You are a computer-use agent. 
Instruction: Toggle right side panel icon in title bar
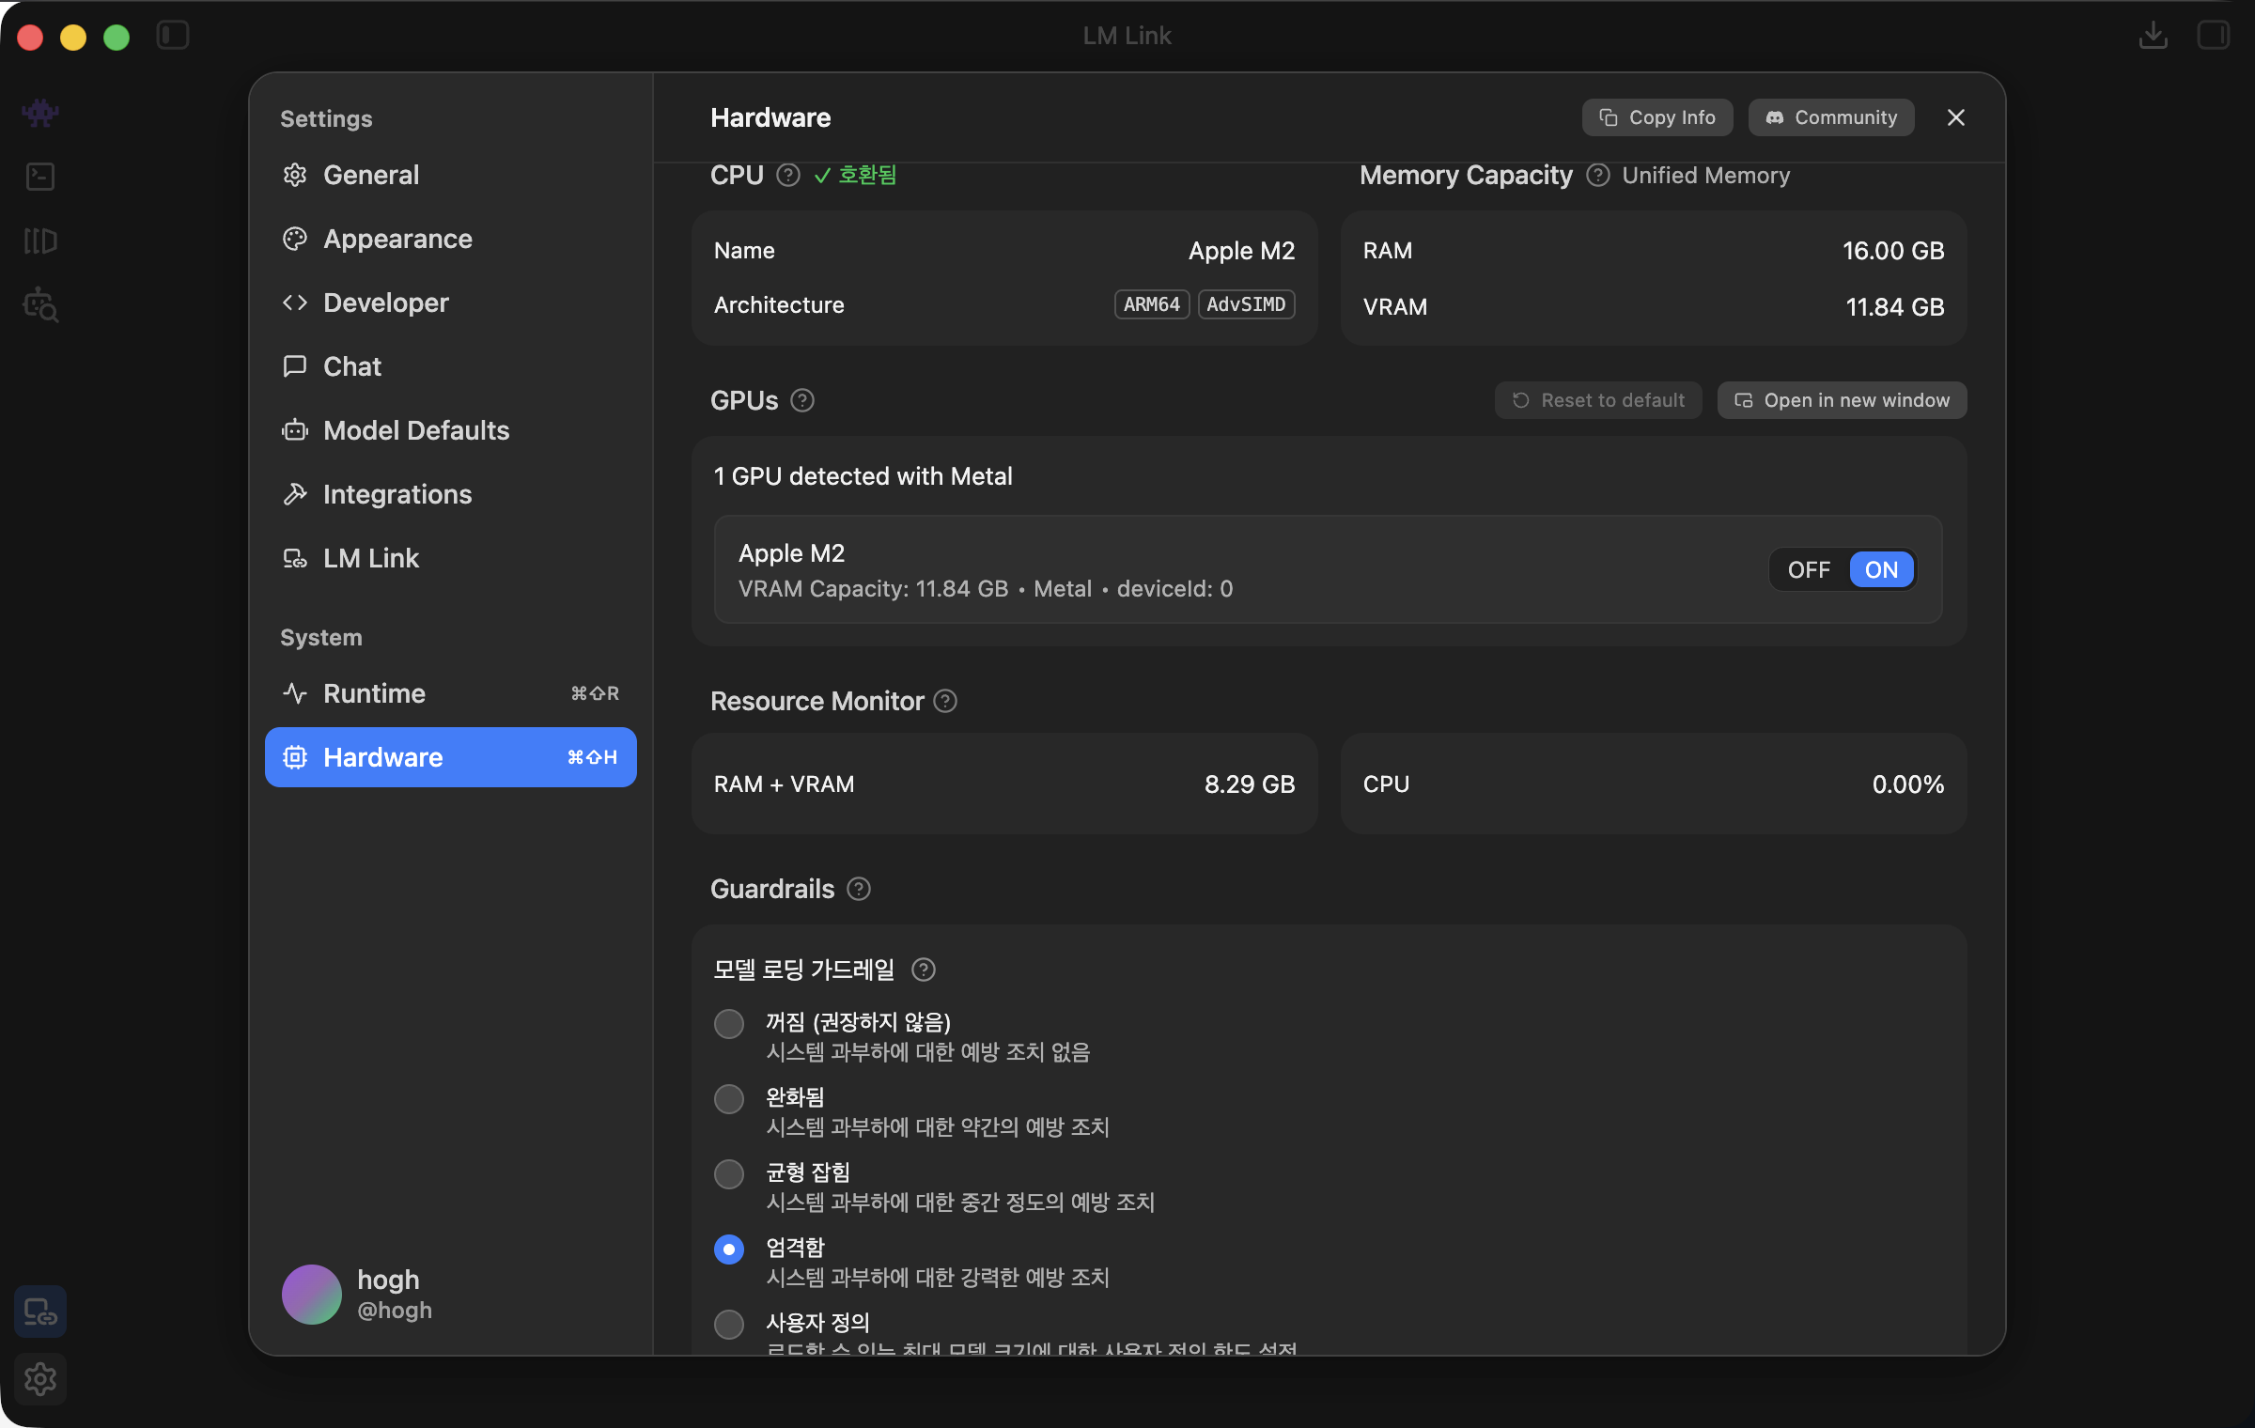click(2214, 36)
